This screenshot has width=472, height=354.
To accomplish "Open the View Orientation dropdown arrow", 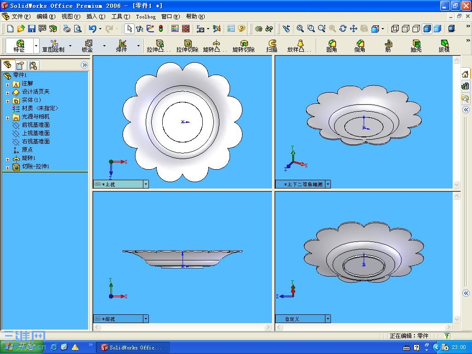I will (x=383, y=29).
